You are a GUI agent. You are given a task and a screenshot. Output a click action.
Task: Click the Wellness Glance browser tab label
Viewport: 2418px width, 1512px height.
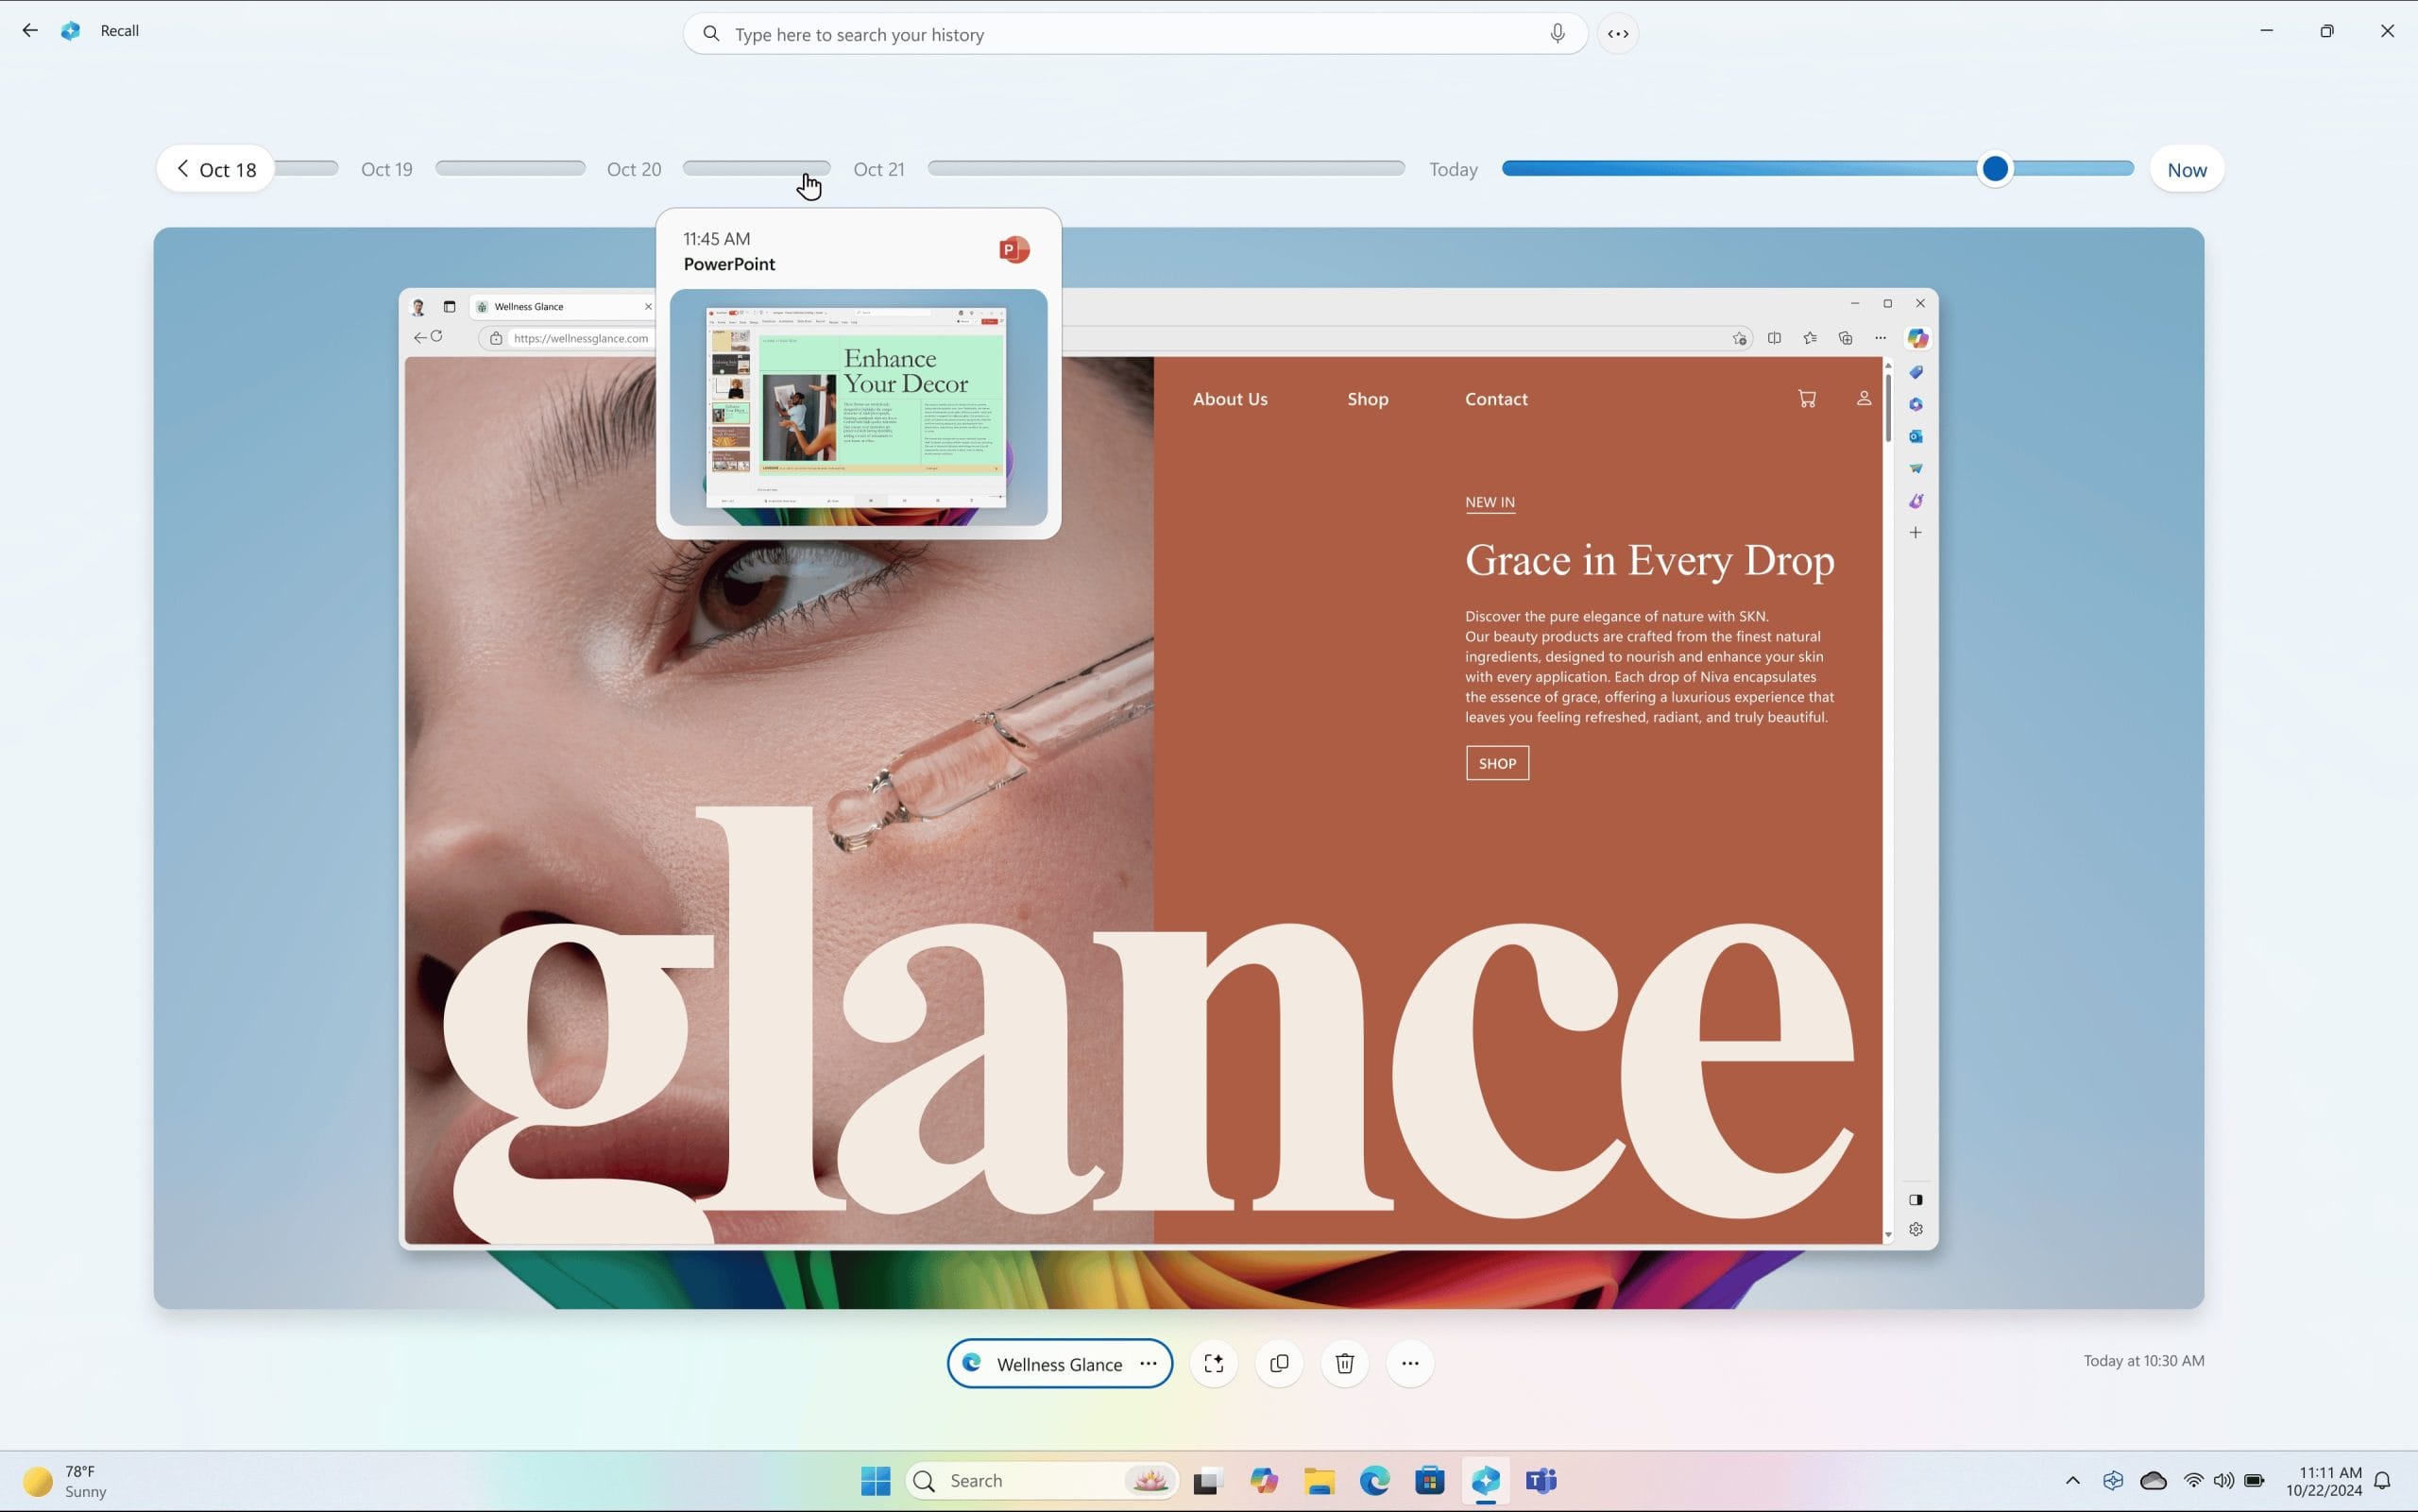[528, 305]
